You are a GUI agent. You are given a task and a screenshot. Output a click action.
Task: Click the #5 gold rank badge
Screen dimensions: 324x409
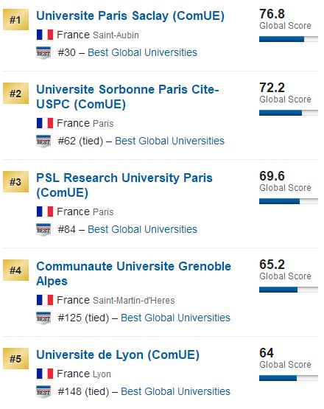pyautogui.click(x=15, y=359)
